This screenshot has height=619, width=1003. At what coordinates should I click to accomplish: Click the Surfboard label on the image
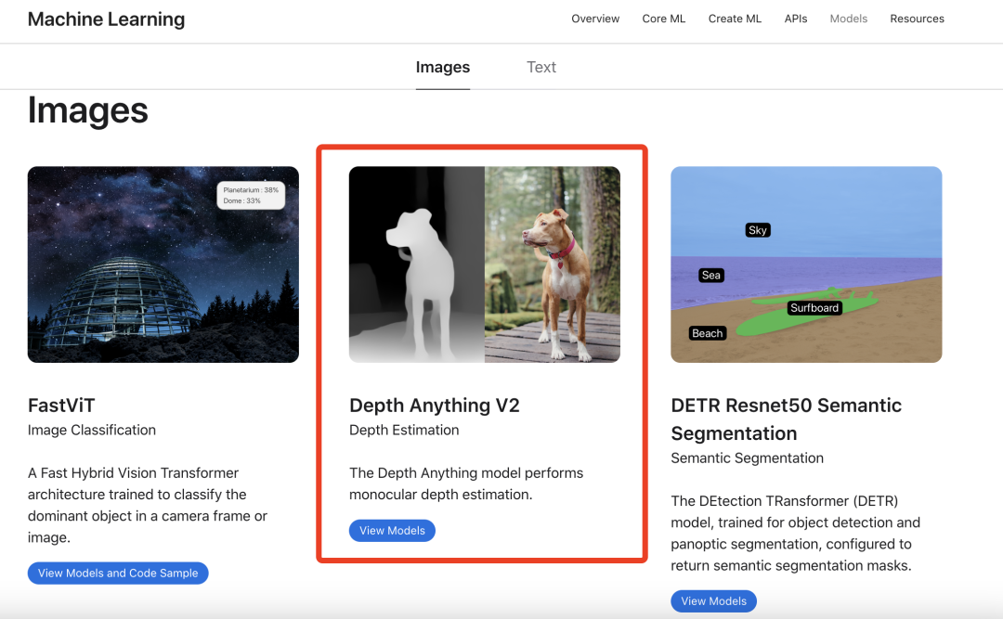(814, 307)
